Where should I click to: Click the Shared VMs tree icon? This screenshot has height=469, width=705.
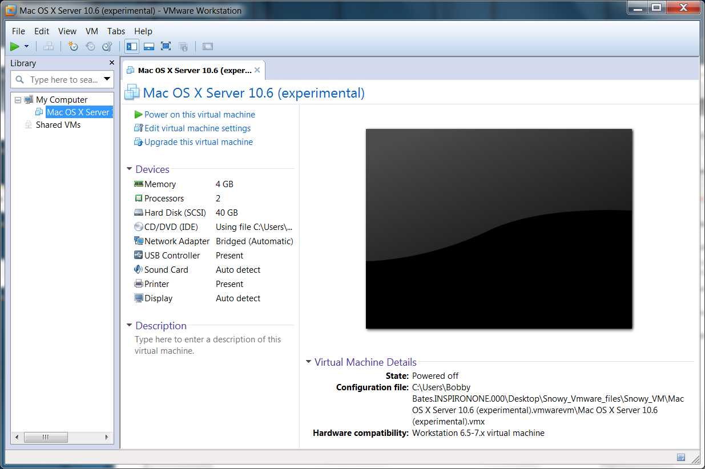(29, 125)
